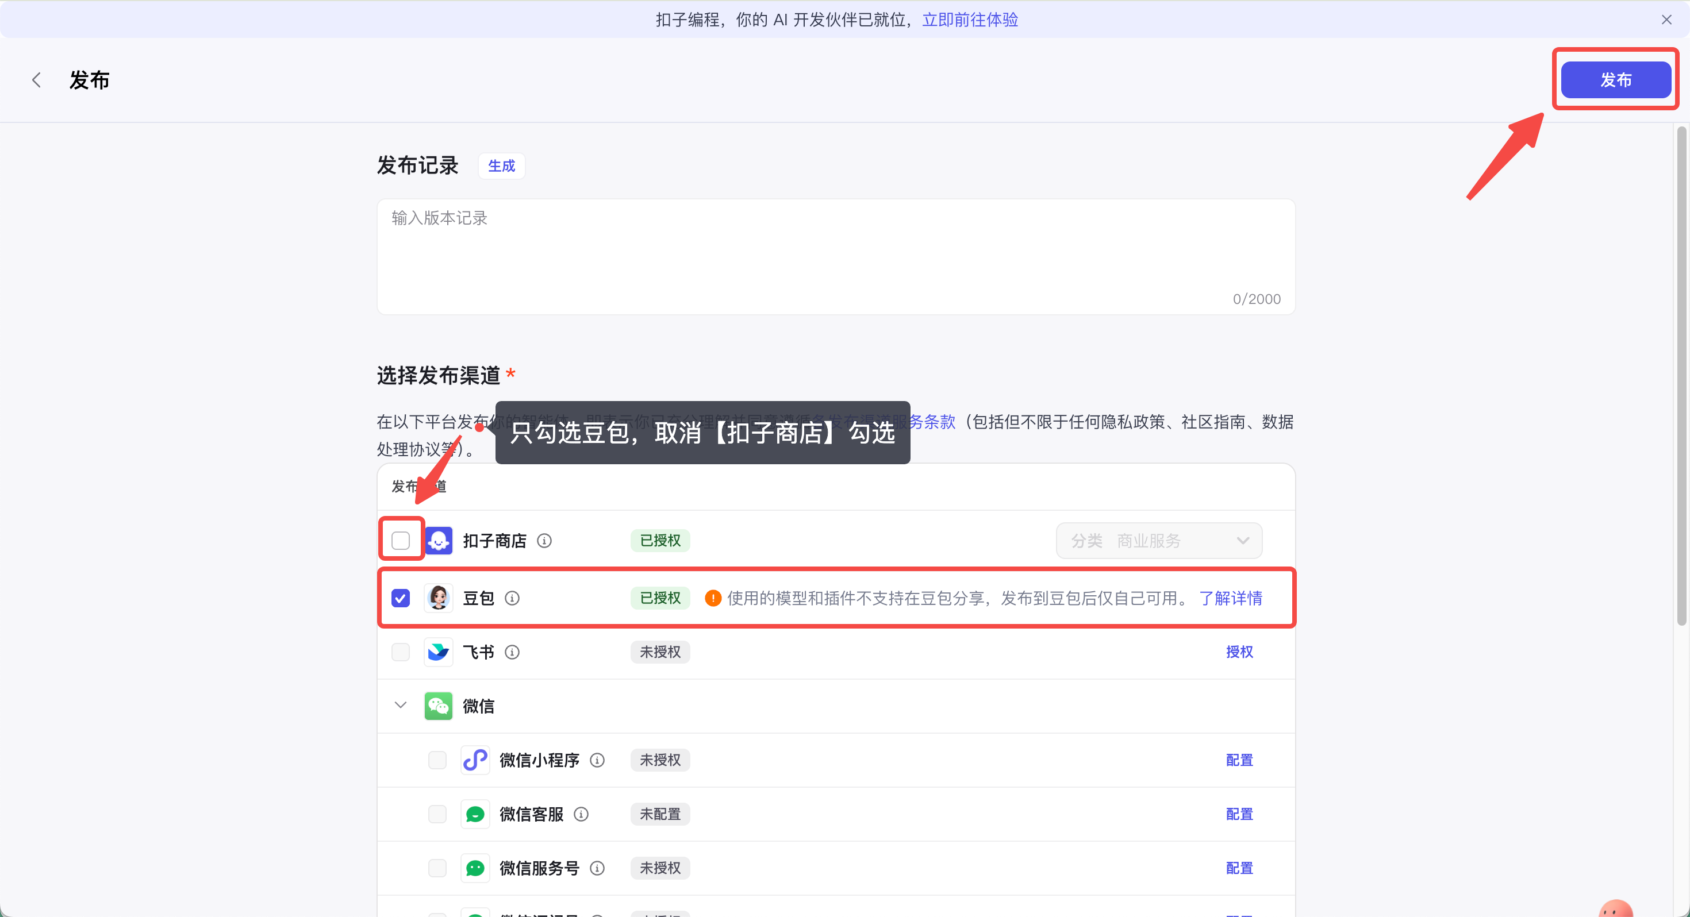Click 配置 link for 微信客服
Screen dimensions: 1690x917
pyautogui.click(x=1239, y=814)
